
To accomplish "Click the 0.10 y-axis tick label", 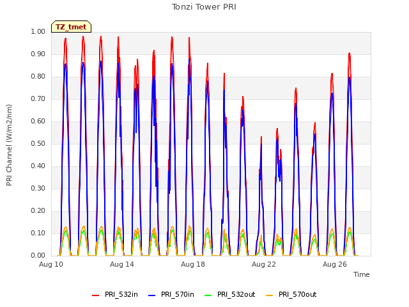I will 38,233.
